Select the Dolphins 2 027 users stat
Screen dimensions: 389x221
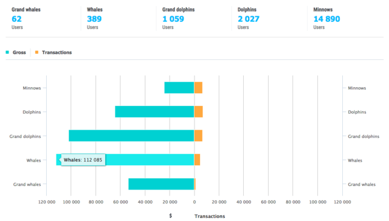point(249,19)
